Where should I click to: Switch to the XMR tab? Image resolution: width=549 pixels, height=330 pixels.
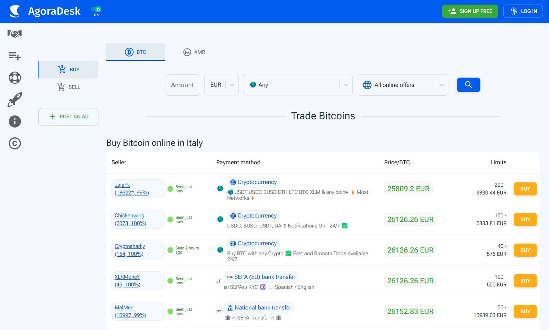[194, 52]
